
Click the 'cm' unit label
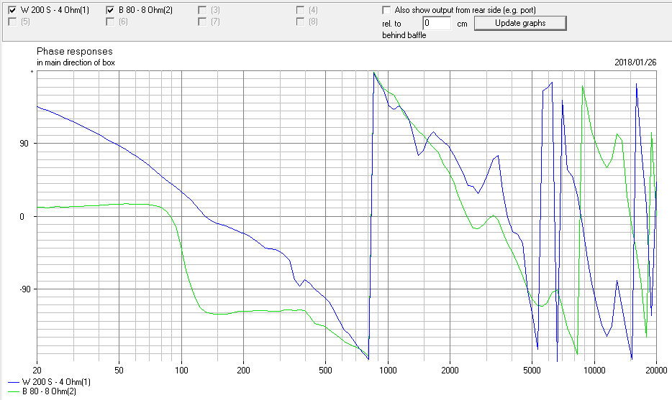pyautogui.click(x=462, y=24)
